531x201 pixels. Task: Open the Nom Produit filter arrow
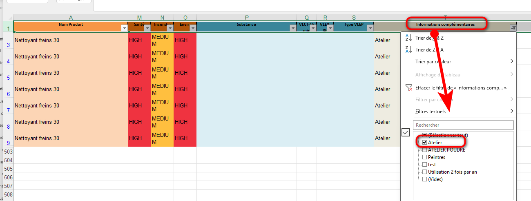(124, 28)
